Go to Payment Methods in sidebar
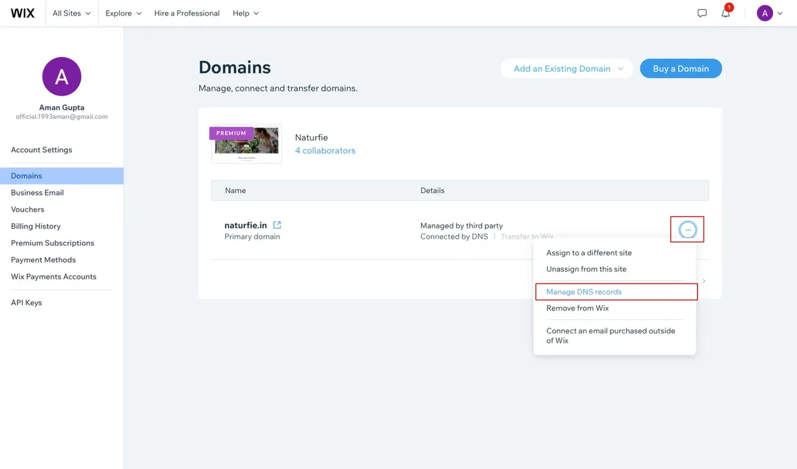797x469 pixels. [43, 260]
